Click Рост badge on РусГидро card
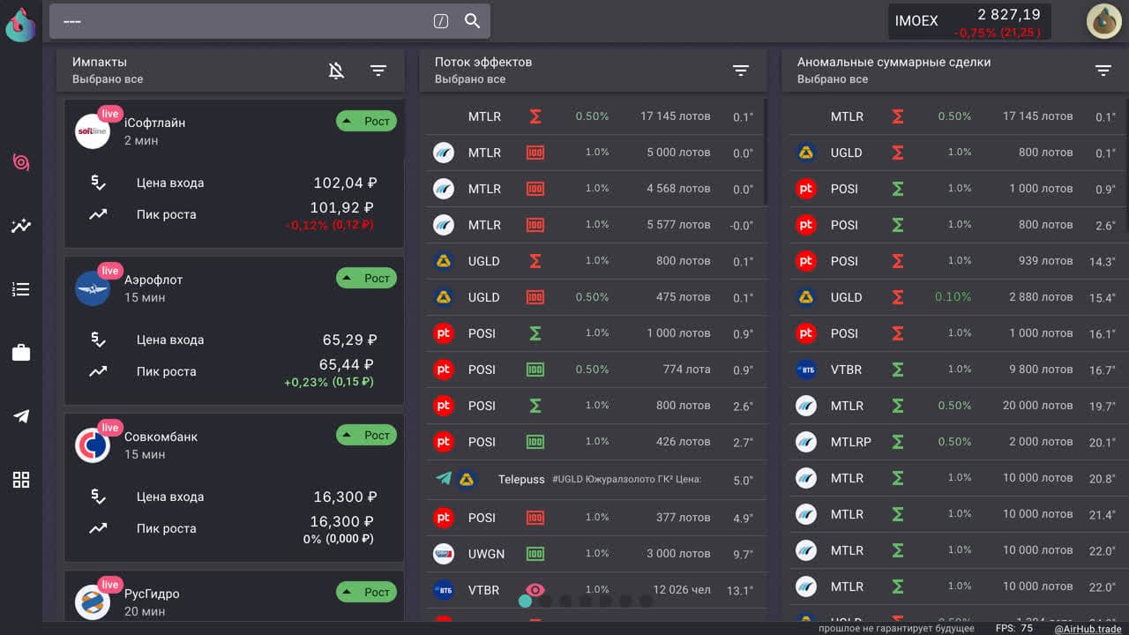This screenshot has height=635, width=1129. (x=366, y=592)
